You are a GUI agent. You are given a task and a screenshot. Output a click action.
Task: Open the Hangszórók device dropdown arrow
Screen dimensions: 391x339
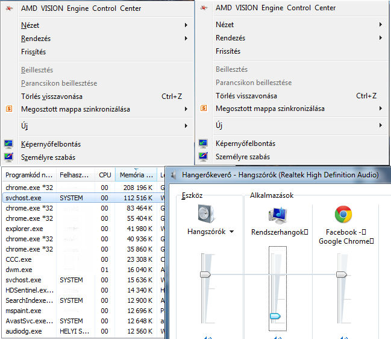point(232,232)
